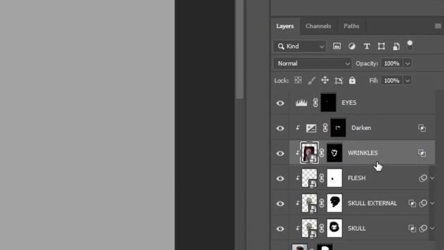
Task: Open SKULL EXTERNAL blending options indicator
Action: pos(412,203)
